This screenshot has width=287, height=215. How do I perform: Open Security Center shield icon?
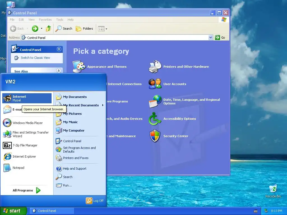click(155, 136)
